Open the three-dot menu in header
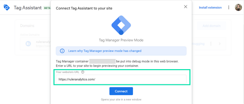 [x=229, y=7]
